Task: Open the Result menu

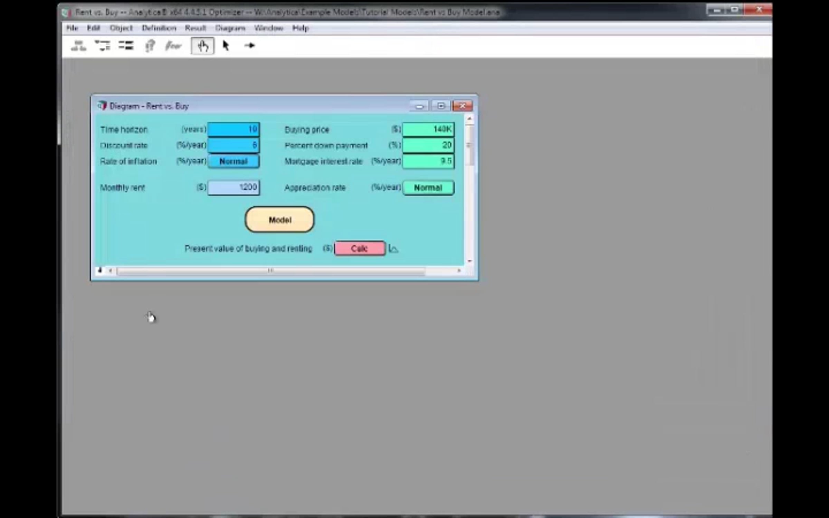Action: 195,28
